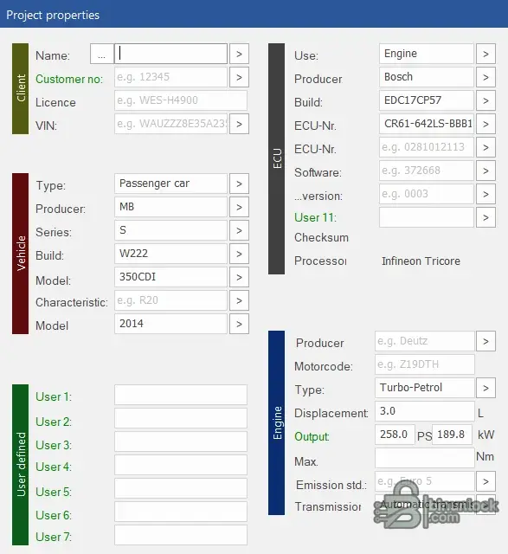The image size is (508, 554).
Task: Open vehicle Producer MB arrow list
Action: click(x=239, y=207)
